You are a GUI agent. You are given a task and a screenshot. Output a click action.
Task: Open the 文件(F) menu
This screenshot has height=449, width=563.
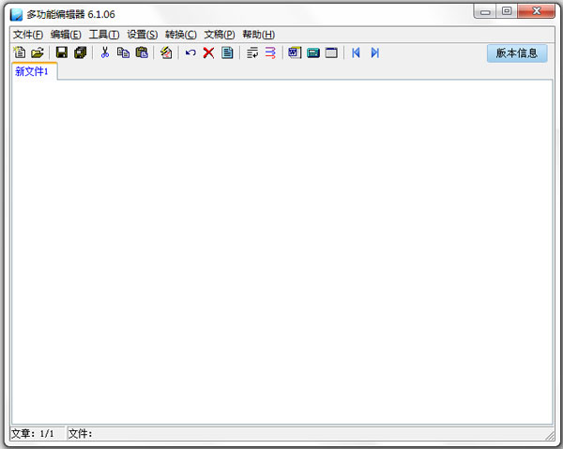click(x=28, y=35)
